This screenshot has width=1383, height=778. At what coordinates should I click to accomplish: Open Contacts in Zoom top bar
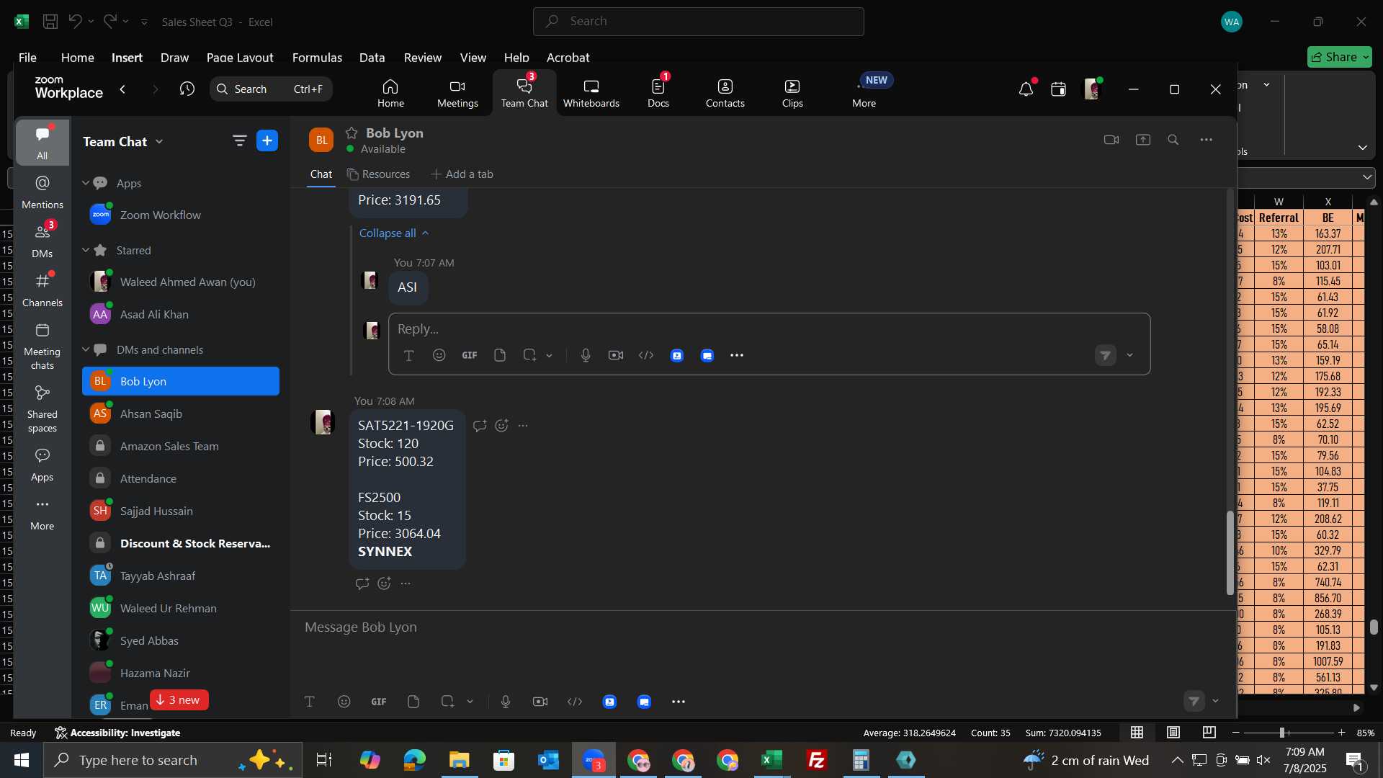point(725,94)
